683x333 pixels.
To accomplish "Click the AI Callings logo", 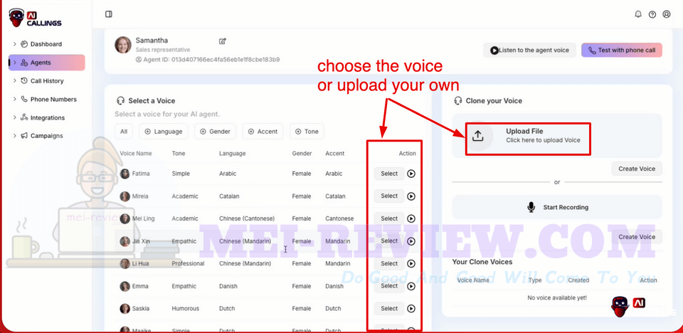I will (36, 18).
